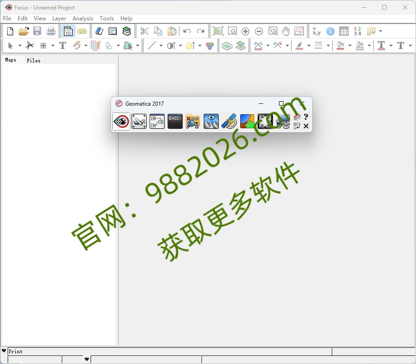Click the blue info tool
416x364 pixels.
click(x=330, y=32)
